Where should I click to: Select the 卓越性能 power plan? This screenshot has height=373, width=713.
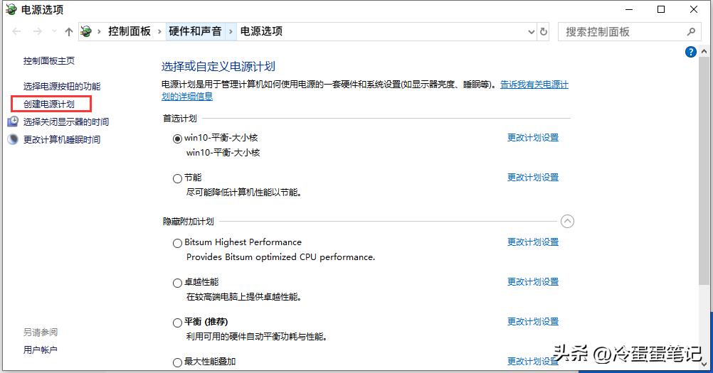pos(177,283)
